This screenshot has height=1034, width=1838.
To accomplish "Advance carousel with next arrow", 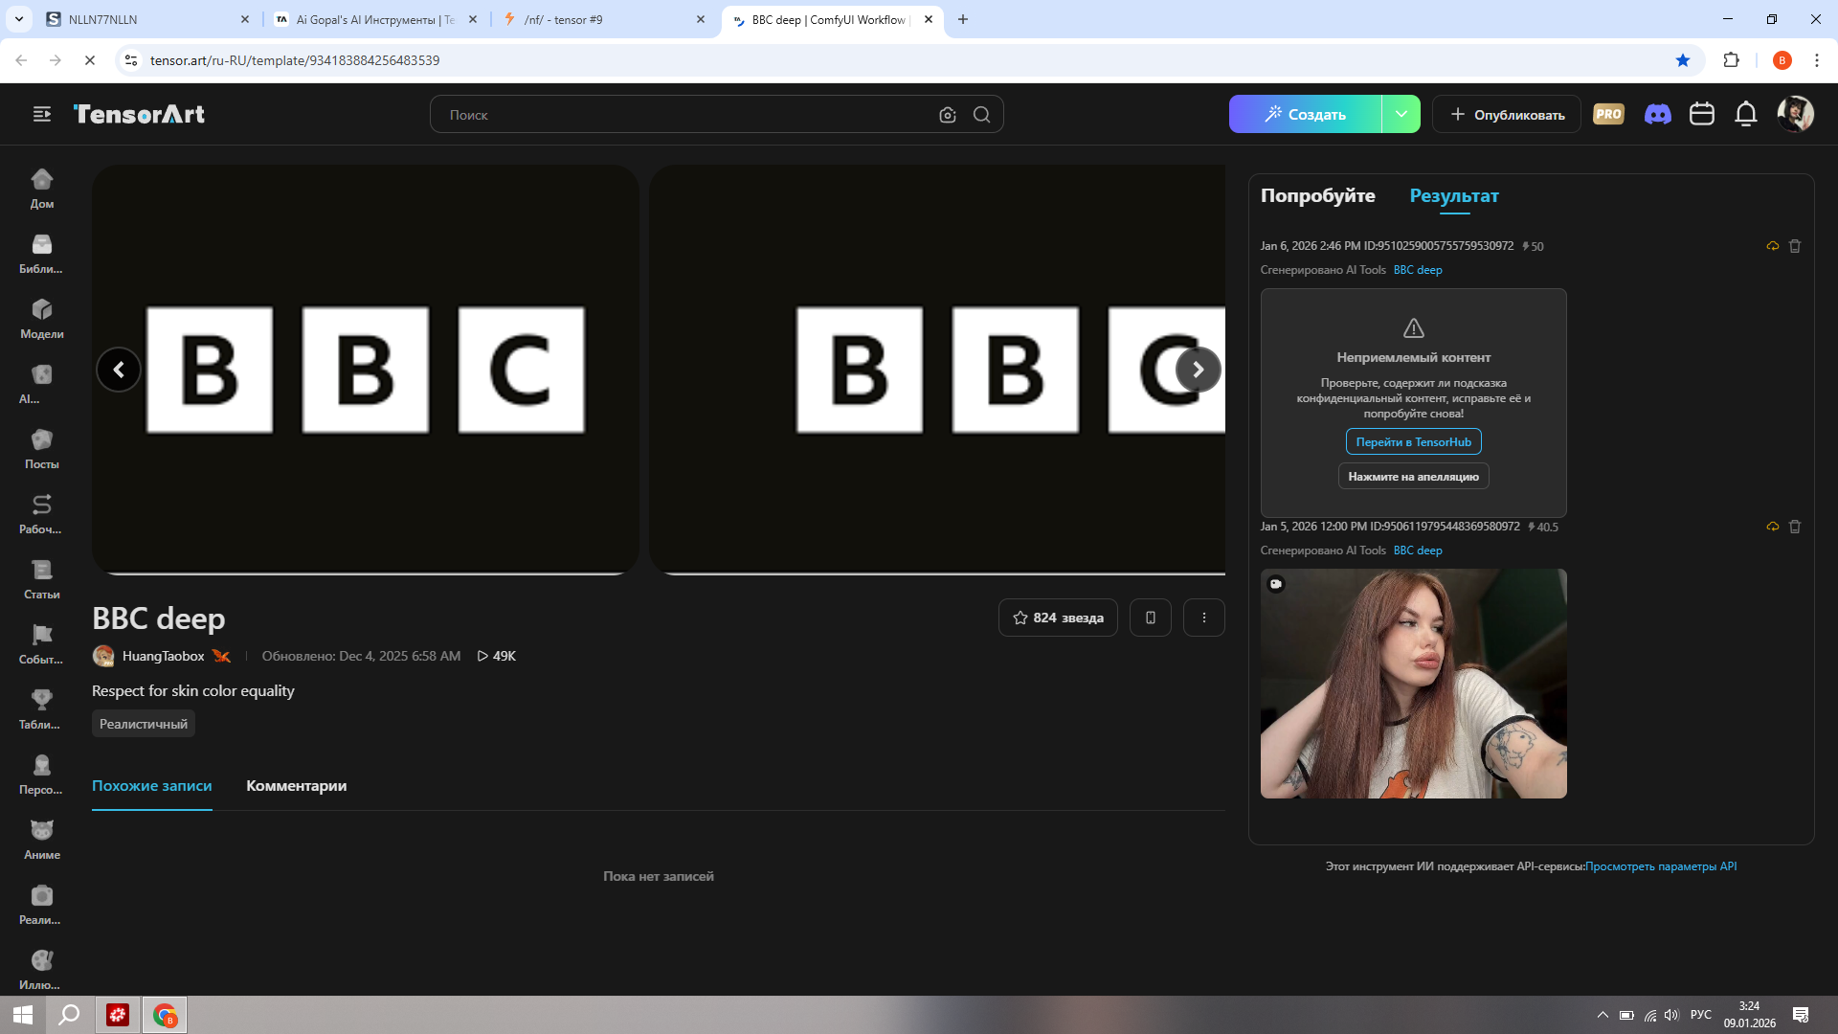I will pos(1198,370).
